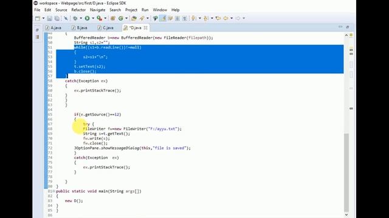Toggle Block Selection Mode button
Image resolution: width=389 pixels, height=218 pixels.
tap(177, 18)
